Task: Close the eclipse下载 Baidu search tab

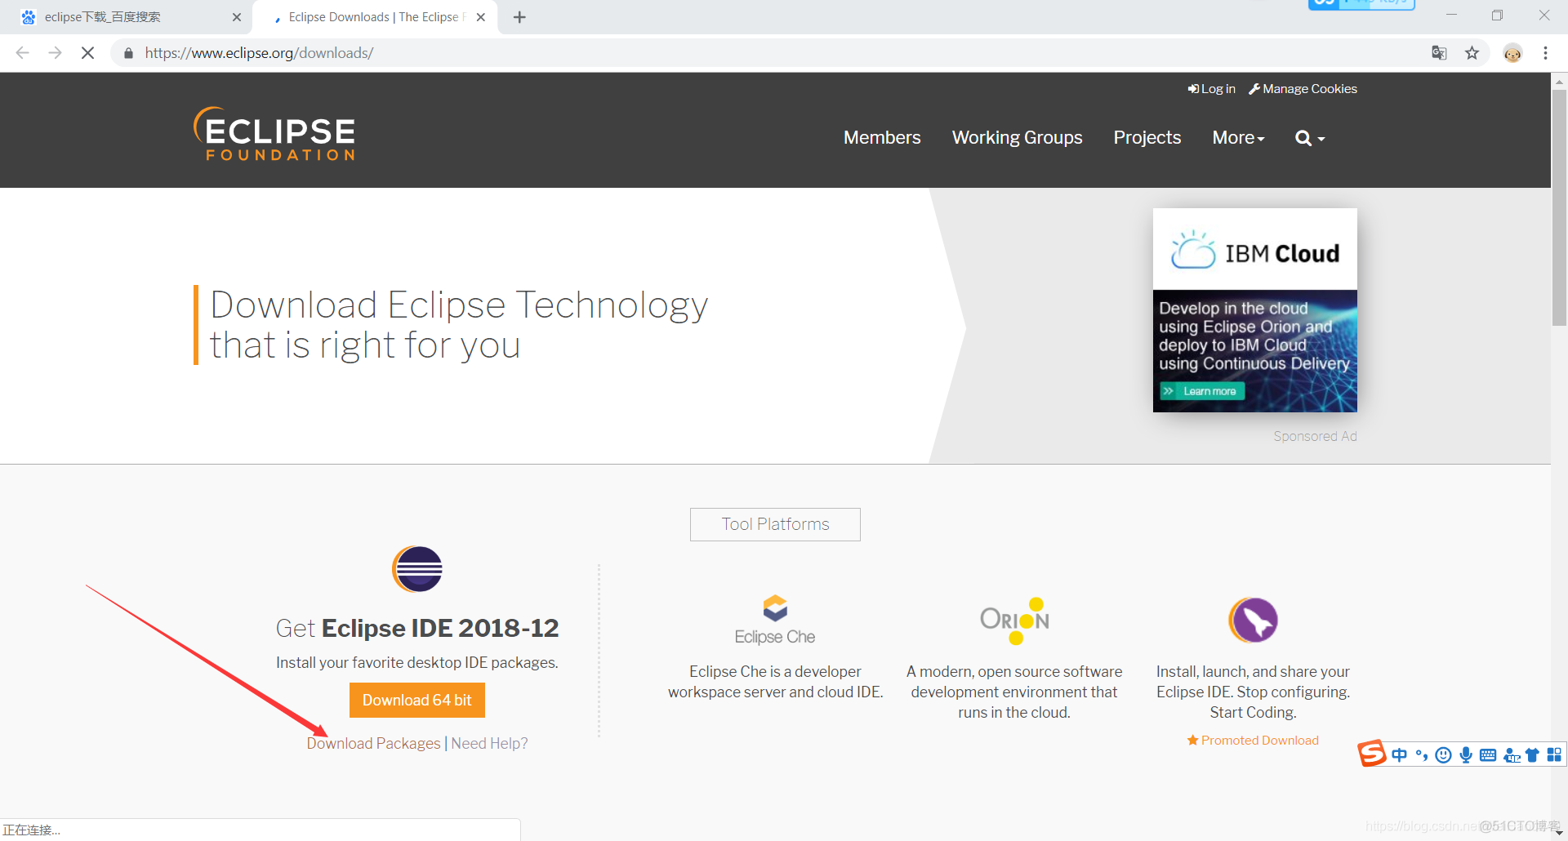Action: [237, 17]
